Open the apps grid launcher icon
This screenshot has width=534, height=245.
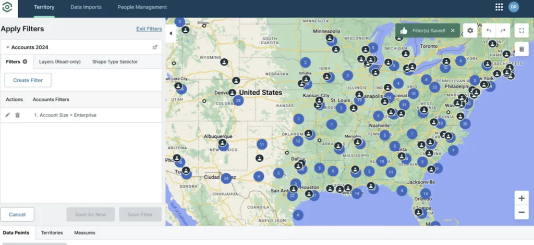point(499,7)
